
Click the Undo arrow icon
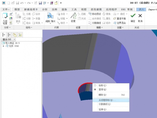click(x=22, y=3)
